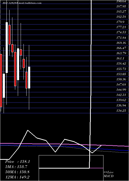Click the tallest white candlestick body
This screenshot has width=129, height=181.
point(7,48)
